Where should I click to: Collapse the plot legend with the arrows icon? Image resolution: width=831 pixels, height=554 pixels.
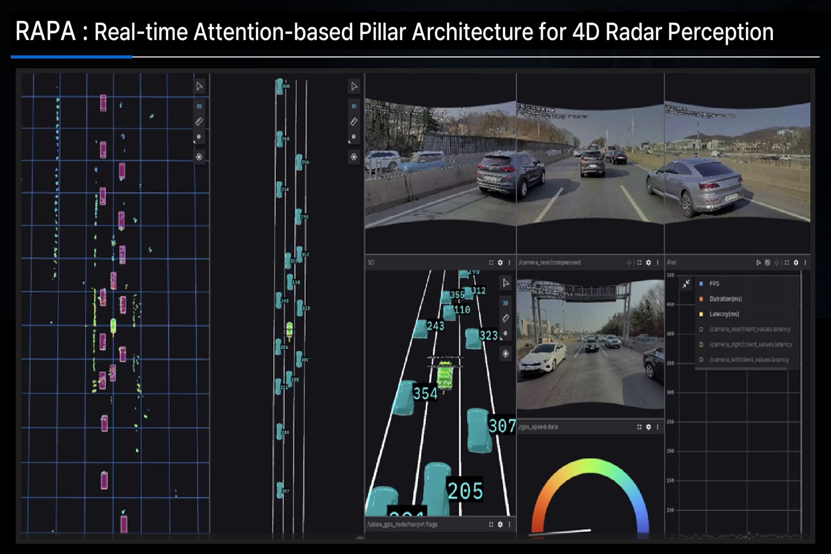coord(686,284)
